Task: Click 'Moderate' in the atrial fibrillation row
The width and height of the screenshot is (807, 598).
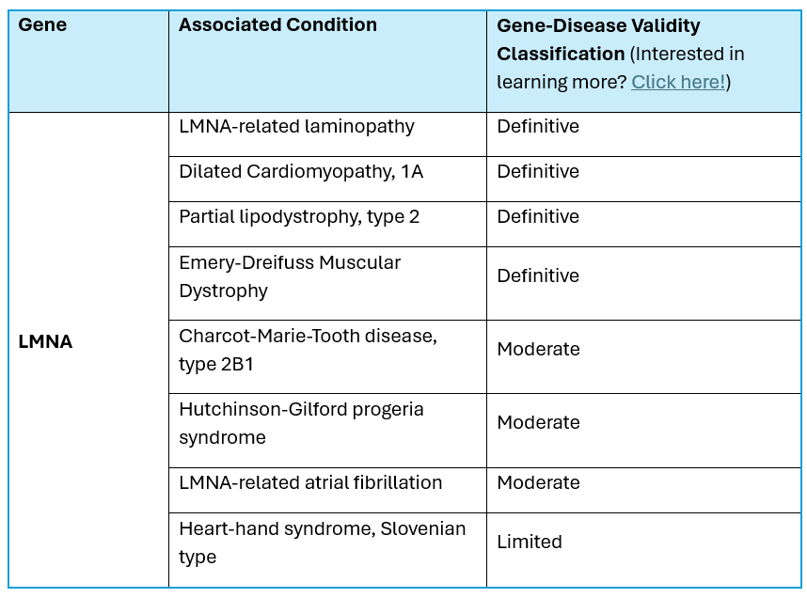Action: [x=538, y=482]
